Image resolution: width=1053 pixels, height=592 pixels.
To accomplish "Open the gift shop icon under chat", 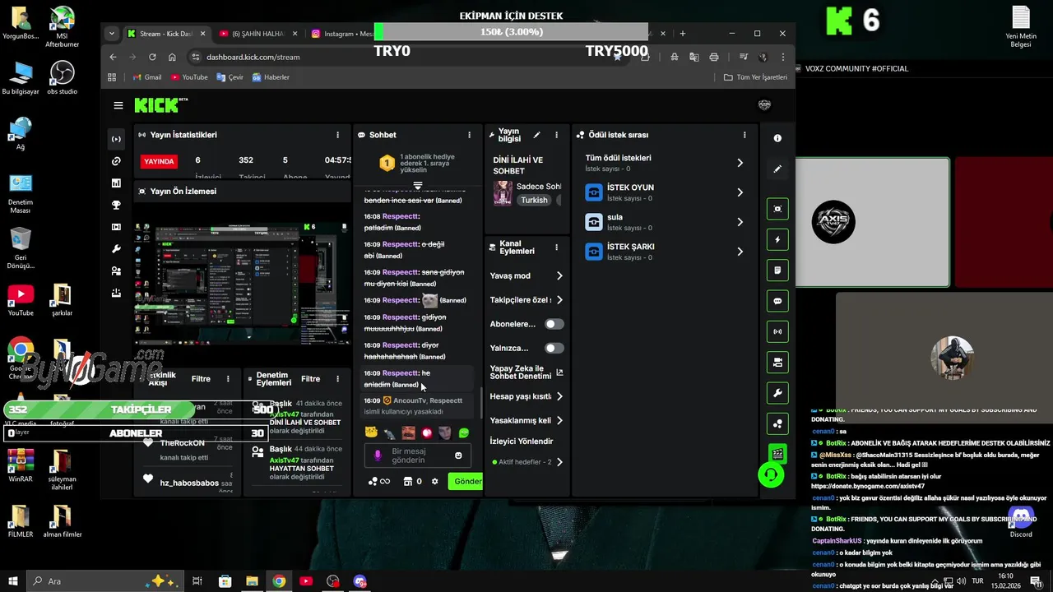I will [x=407, y=481].
